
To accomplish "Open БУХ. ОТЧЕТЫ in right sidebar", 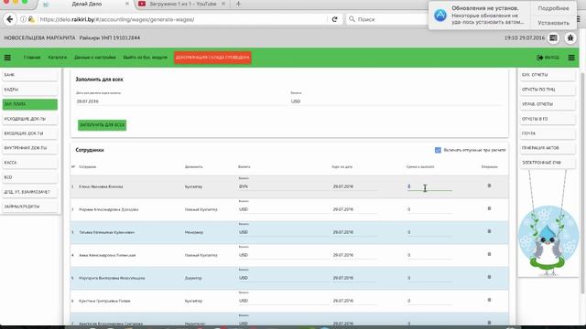I will tap(548, 75).
